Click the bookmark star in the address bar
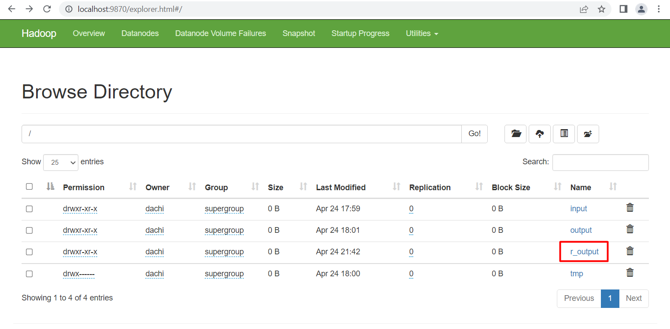Screen dimensions: 670x329 [601, 9]
